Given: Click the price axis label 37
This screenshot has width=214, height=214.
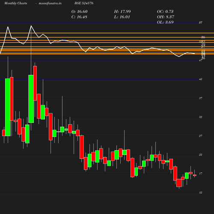Looking at the screenshot, I should click(x=201, y=98).
